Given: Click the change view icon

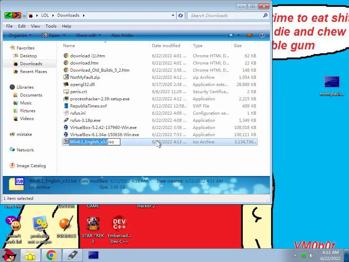Looking at the screenshot, I should pos(231,35).
